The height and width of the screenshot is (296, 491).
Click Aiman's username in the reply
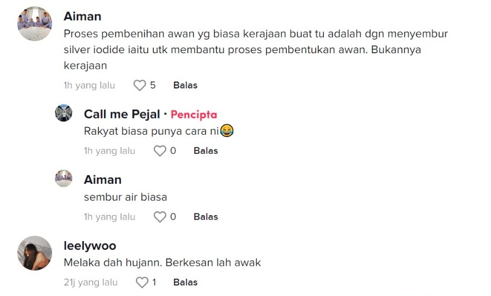point(102,180)
